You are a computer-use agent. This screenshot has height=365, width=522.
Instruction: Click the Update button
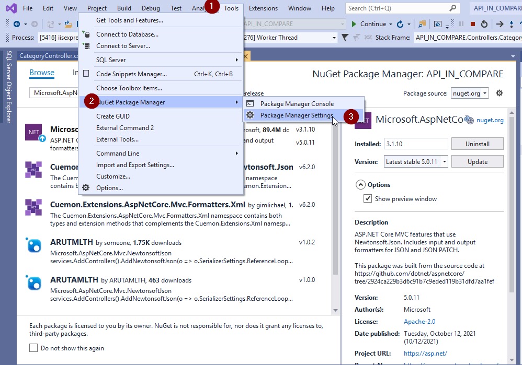(x=478, y=161)
